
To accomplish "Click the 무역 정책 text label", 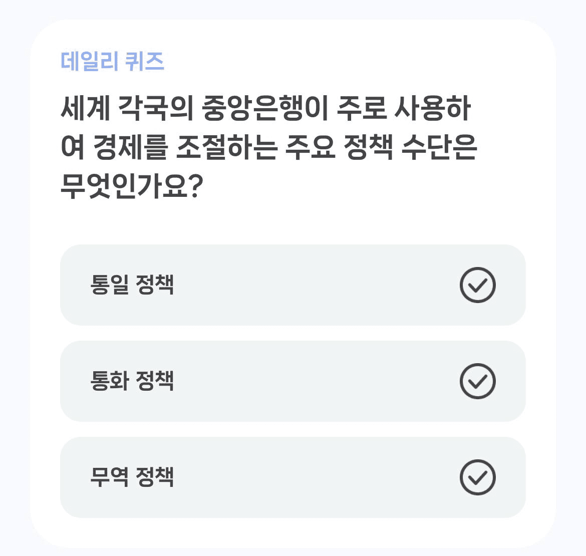I will click(132, 477).
